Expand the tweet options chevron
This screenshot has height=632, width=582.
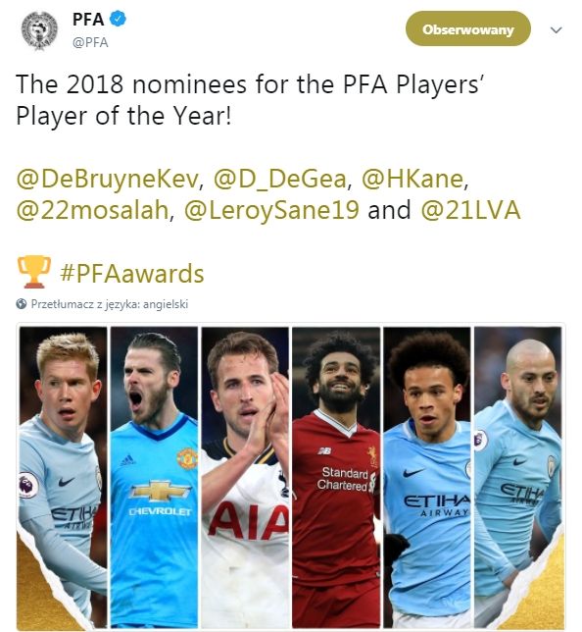(x=556, y=29)
